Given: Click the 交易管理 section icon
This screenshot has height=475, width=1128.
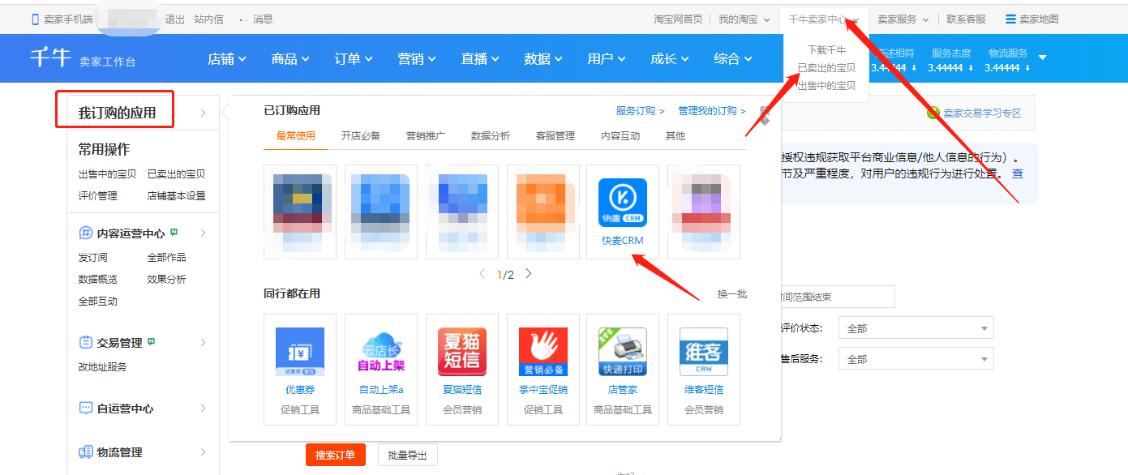Looking at the screenshot, I should click(86, 343).
